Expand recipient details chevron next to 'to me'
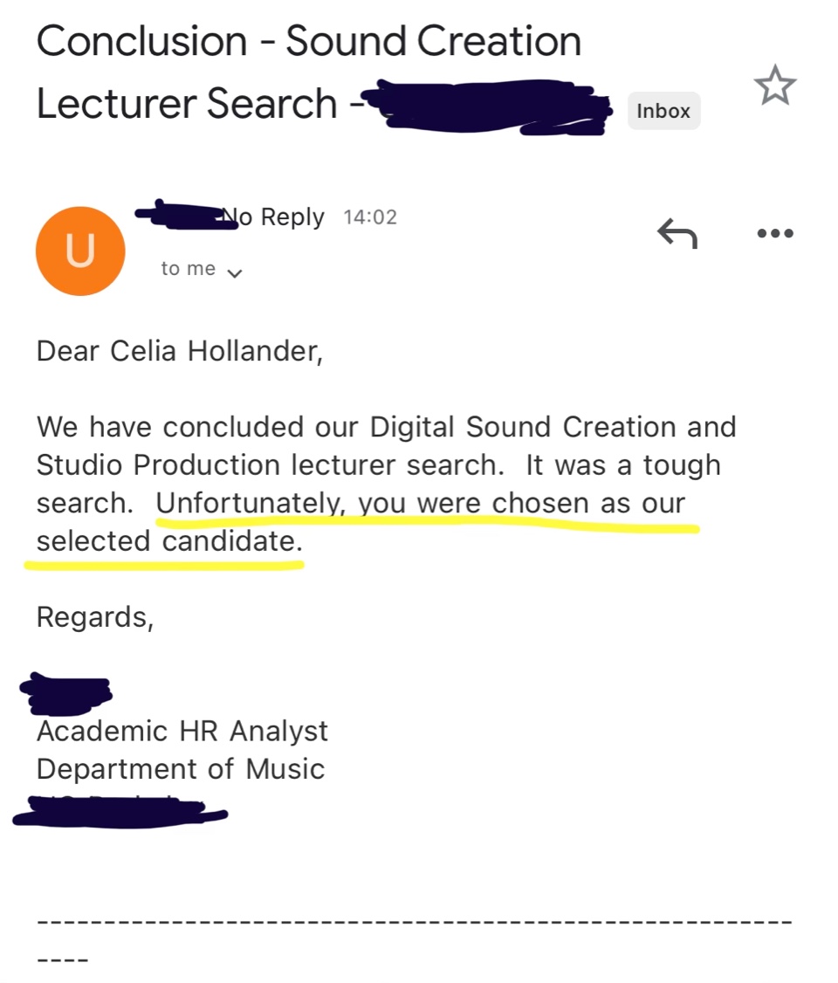The image size is (838, 983). click(x=235, y=272)
